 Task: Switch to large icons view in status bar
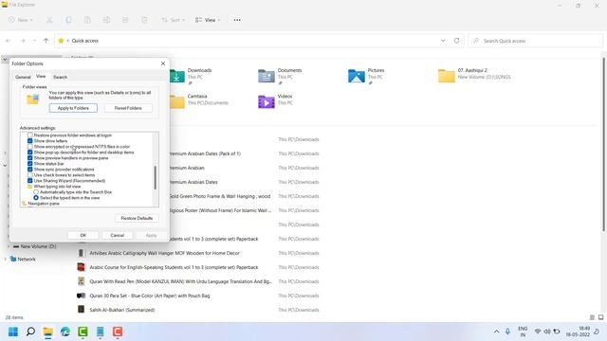pos(600,317)
